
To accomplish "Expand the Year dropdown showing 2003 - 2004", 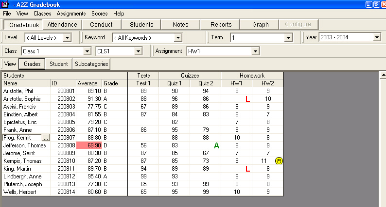I will (x=377, y=37).
